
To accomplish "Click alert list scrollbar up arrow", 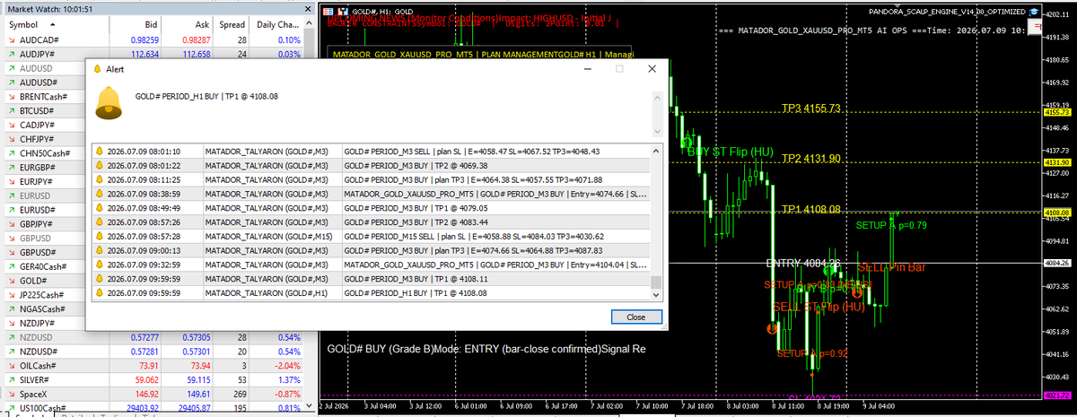I will [x=656, y=150].
